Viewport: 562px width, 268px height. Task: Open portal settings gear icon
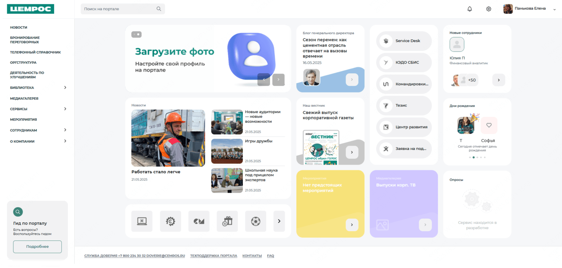[489, 9]
